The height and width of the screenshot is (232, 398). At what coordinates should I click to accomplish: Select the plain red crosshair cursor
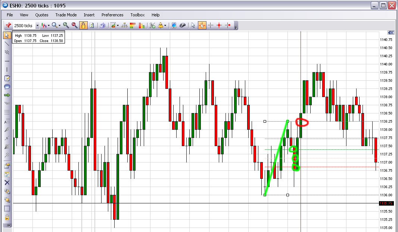pyautogui.click(x=211, y=25)
